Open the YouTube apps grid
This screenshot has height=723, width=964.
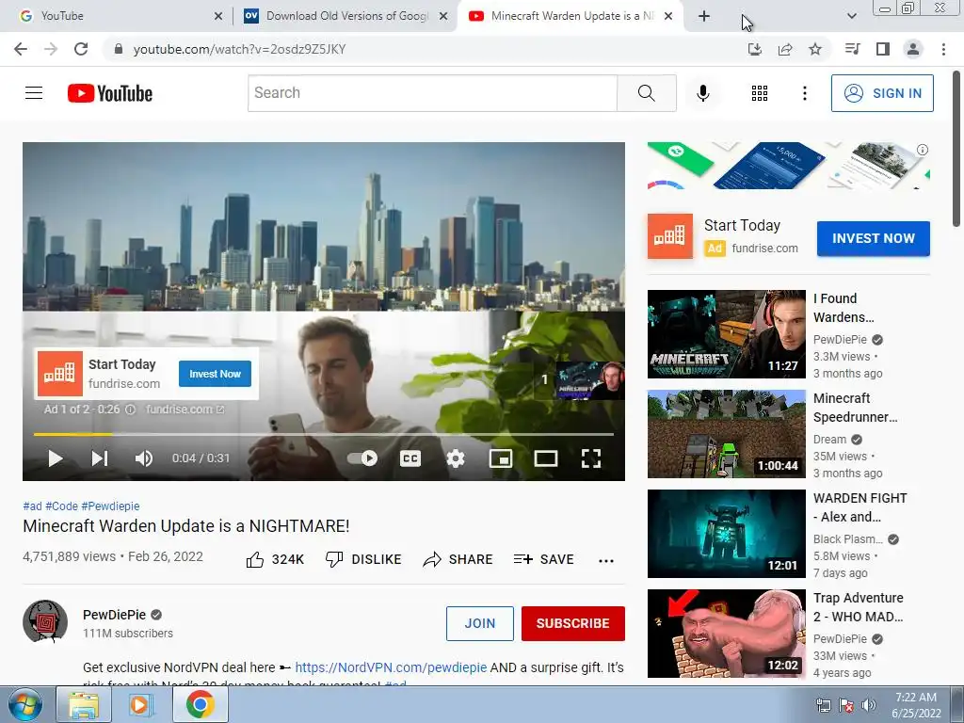(x=760, y=93)
